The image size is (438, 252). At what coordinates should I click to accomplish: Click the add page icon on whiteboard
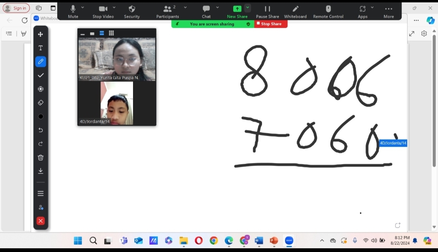tap(398, 225)
